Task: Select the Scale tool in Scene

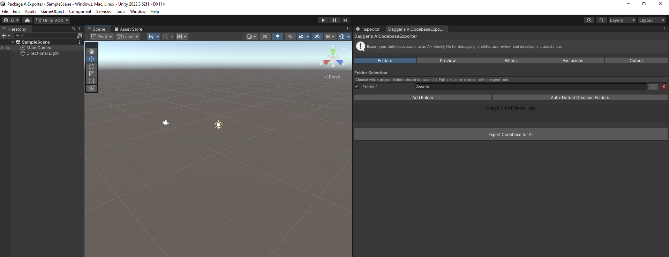Action: [92, 74]
